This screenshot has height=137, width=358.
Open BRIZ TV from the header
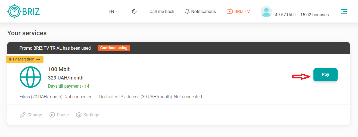coord(238,11)
